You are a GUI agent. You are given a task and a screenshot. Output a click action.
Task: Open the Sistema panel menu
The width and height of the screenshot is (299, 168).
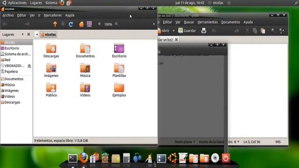[51, 3]
